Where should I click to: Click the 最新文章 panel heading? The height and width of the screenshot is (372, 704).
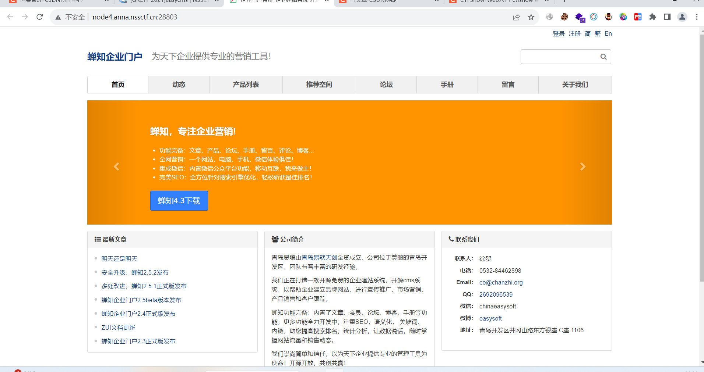[110, 239]
